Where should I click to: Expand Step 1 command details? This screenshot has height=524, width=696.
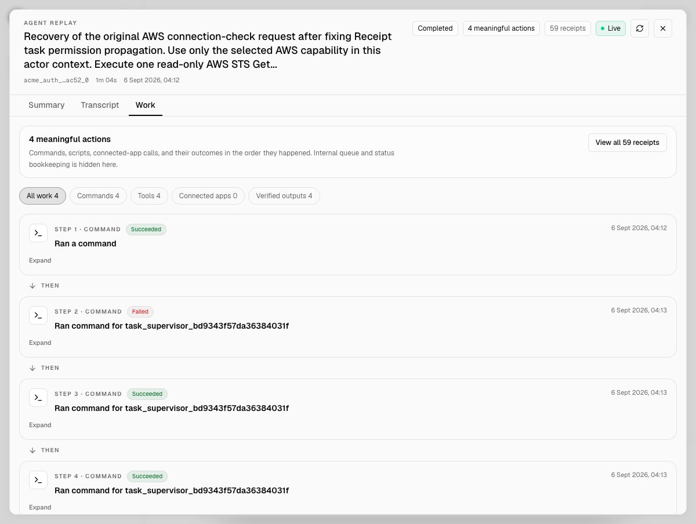click(x=40, y=261)
